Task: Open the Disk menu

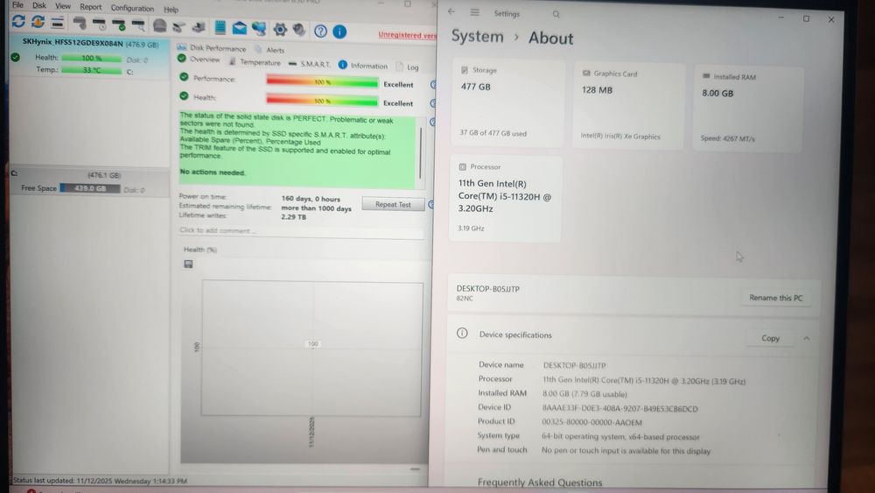Action: [39, 5]
